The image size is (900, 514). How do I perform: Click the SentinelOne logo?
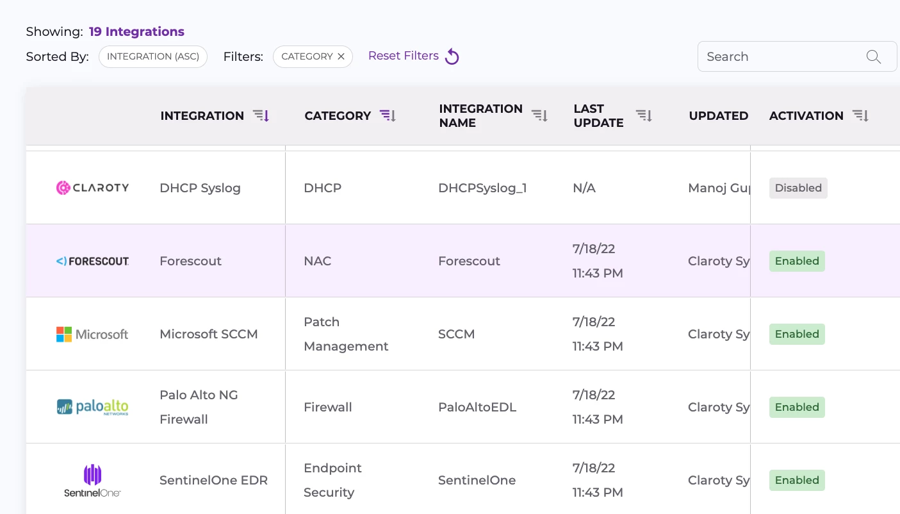pos(92,480)
